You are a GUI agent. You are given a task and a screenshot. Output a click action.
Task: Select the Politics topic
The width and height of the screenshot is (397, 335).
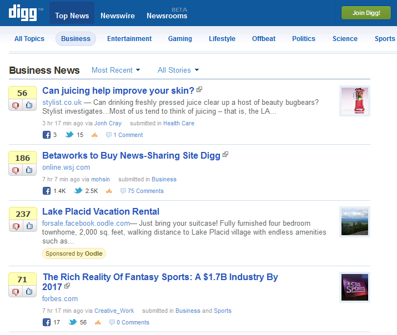pos(304,39)
